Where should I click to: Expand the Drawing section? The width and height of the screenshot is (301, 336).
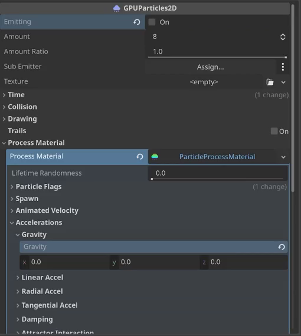point(4,119)
